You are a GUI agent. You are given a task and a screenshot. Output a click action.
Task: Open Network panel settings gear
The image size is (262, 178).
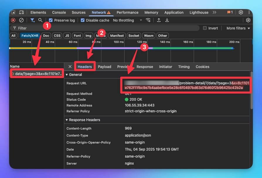pyautogui.click(x=248, y=20)
